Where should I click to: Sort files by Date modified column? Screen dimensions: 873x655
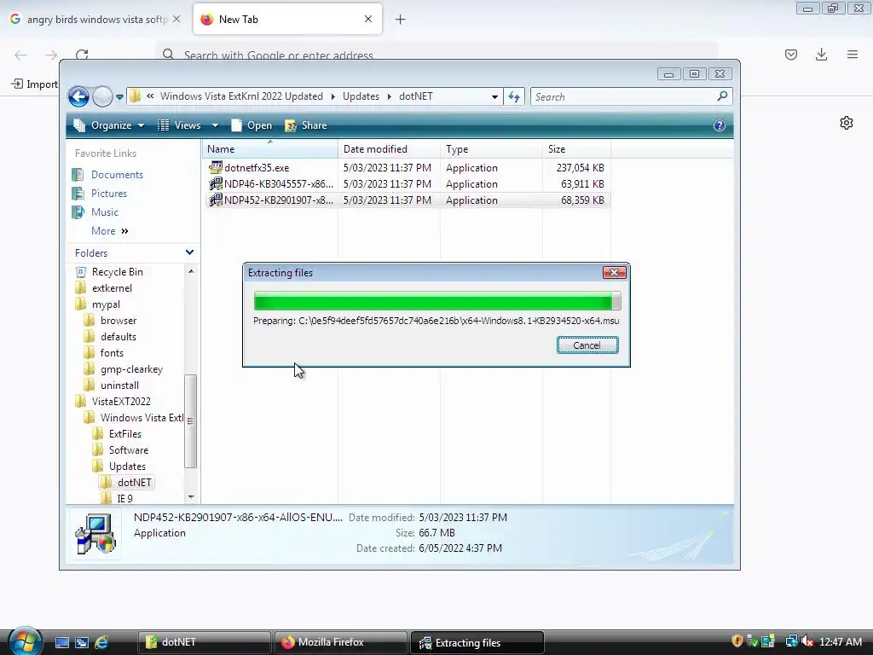coord(389,149)
